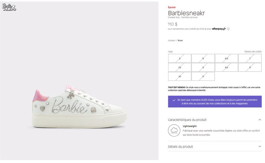
Task: Click the Barbiesneakr product title
Action: [187, 13]
